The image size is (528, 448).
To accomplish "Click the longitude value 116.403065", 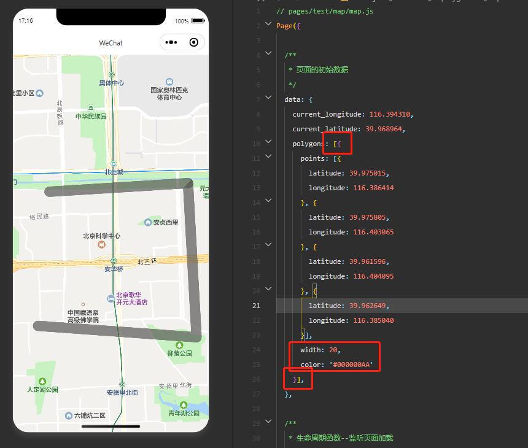I will 373,232.
